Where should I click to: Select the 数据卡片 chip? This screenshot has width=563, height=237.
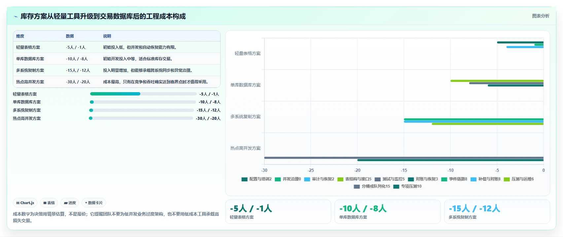coord(94,203)
